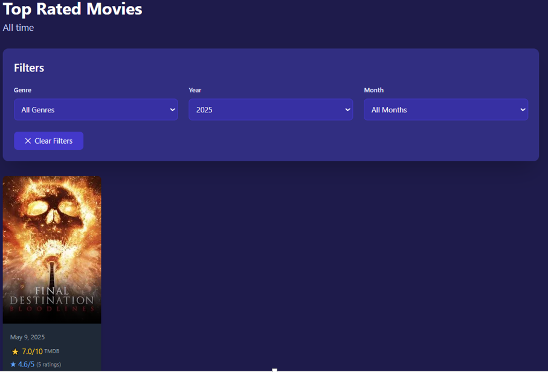Click the 4.6/5 user rating text
The image size is (548, 372).
coord(26,364)
